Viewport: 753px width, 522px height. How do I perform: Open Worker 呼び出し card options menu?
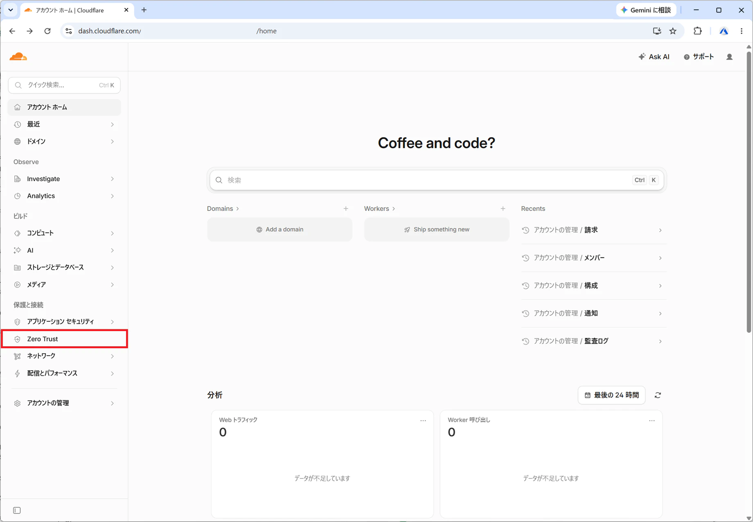point(652,420)
